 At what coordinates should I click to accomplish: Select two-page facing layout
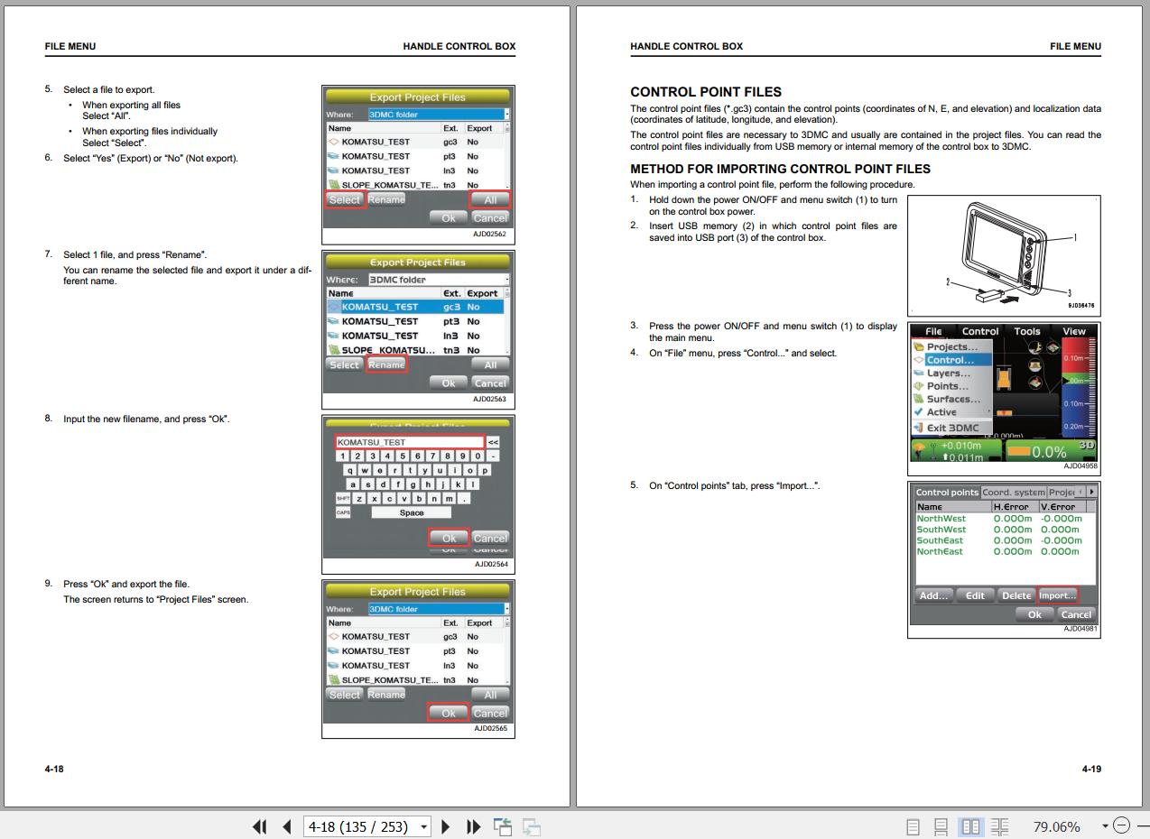[x=970, y=826]
